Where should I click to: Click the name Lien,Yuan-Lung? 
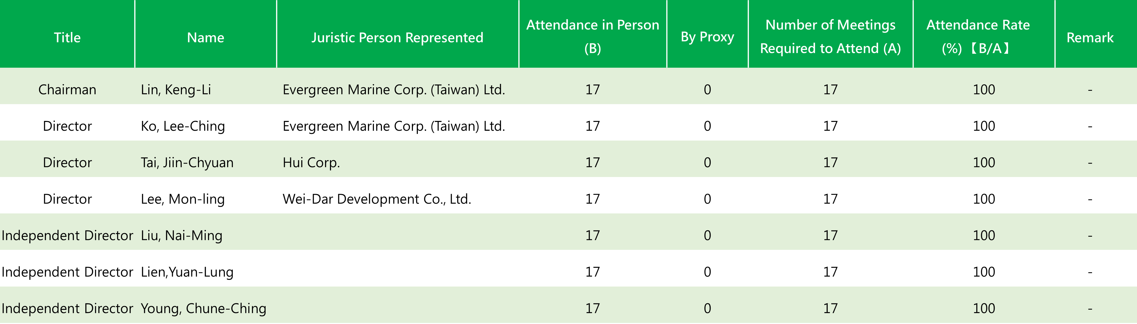coord(187,272)
